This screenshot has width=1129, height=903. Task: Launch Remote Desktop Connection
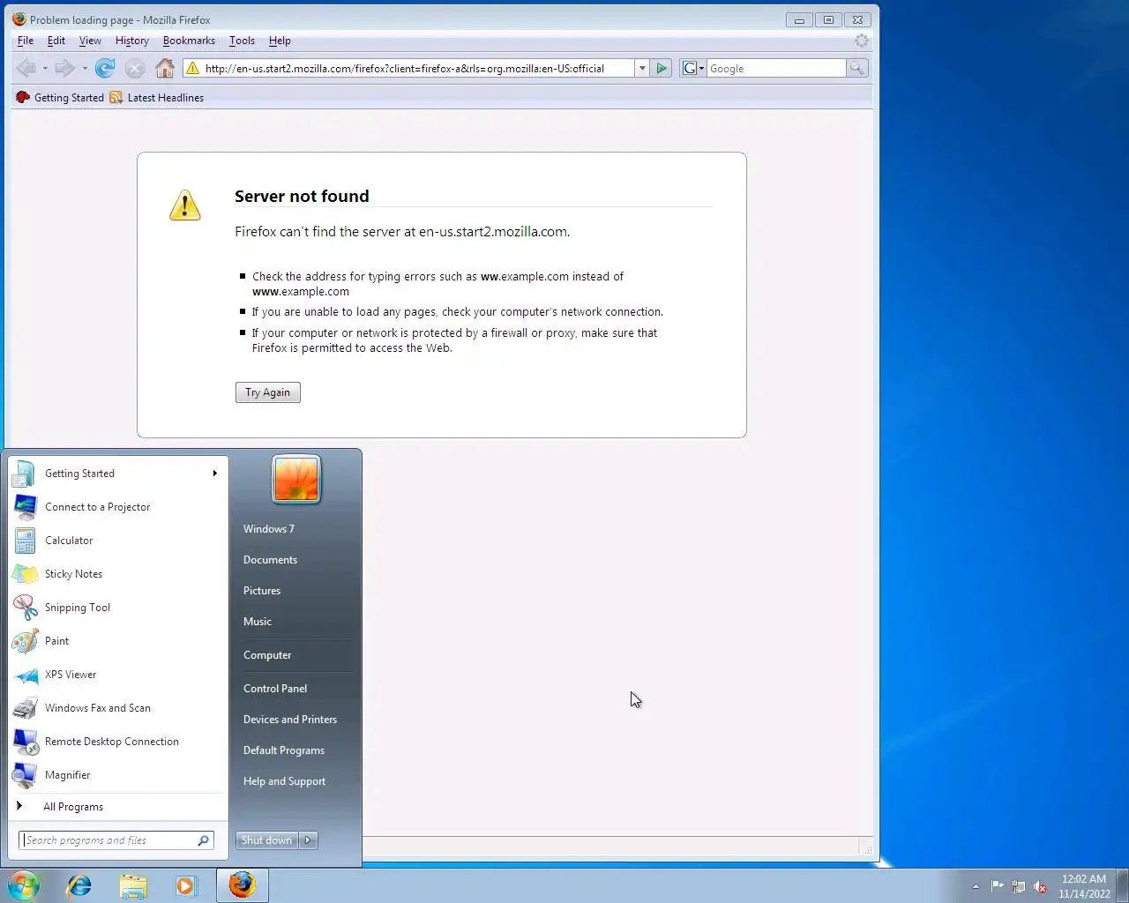click(x=118, y=742)
